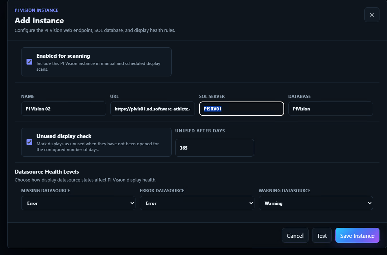Click the SQL SERVER field label

click(212, 96)
